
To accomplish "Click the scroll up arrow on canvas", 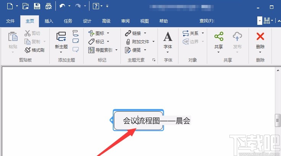I will click(278, 70).
